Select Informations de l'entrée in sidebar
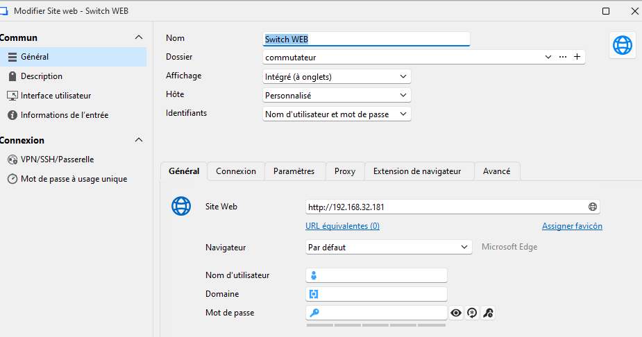 click(x=73, y=115)
